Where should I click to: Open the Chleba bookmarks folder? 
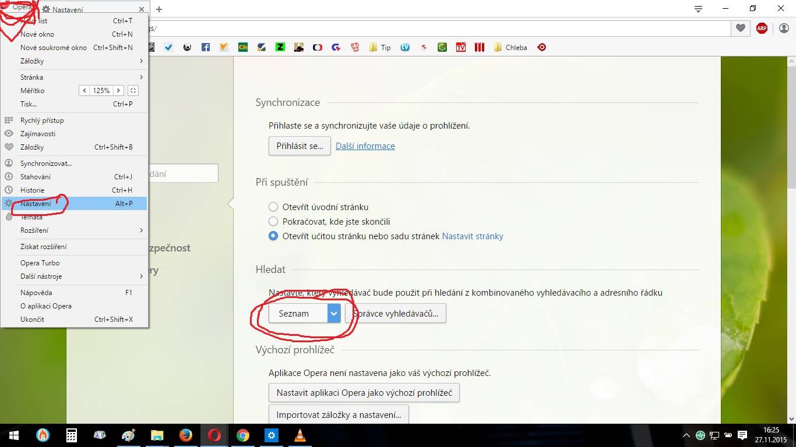pos(510,48)
